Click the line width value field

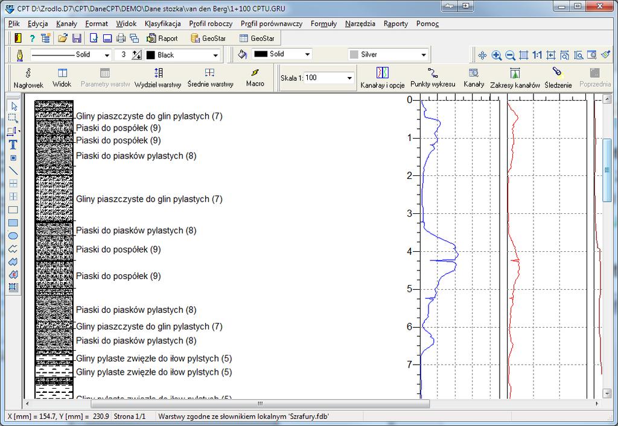click(x=123, y=55)
